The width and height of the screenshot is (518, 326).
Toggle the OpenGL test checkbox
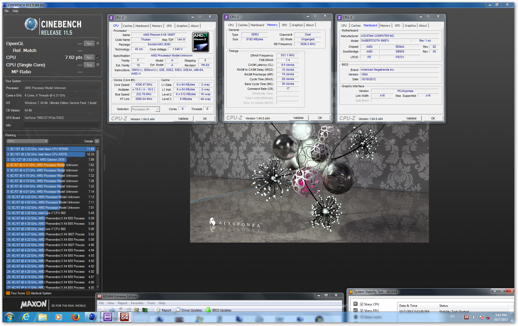pyautogui.click(x=98, y=43)
